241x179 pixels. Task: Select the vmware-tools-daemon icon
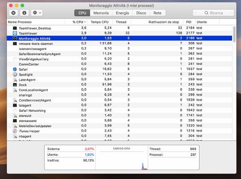pyautogui.click(x=15, y=44)
